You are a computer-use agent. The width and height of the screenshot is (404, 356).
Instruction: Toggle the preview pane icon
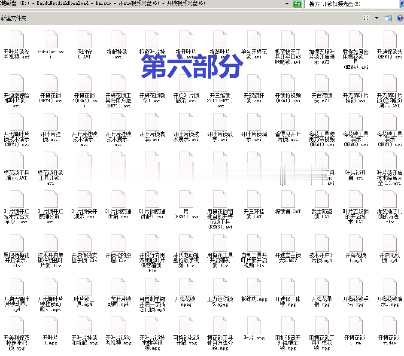coord(388,18)
